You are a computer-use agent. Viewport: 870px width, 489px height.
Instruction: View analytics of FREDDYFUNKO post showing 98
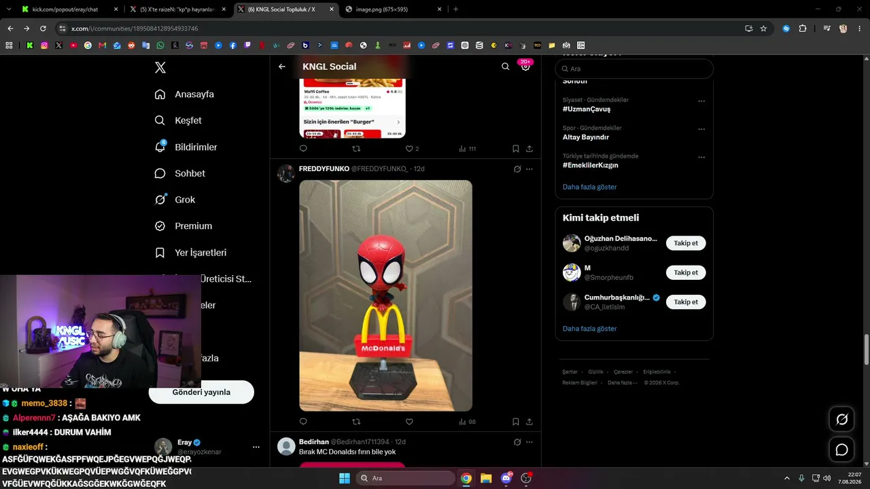coord(467,422)
